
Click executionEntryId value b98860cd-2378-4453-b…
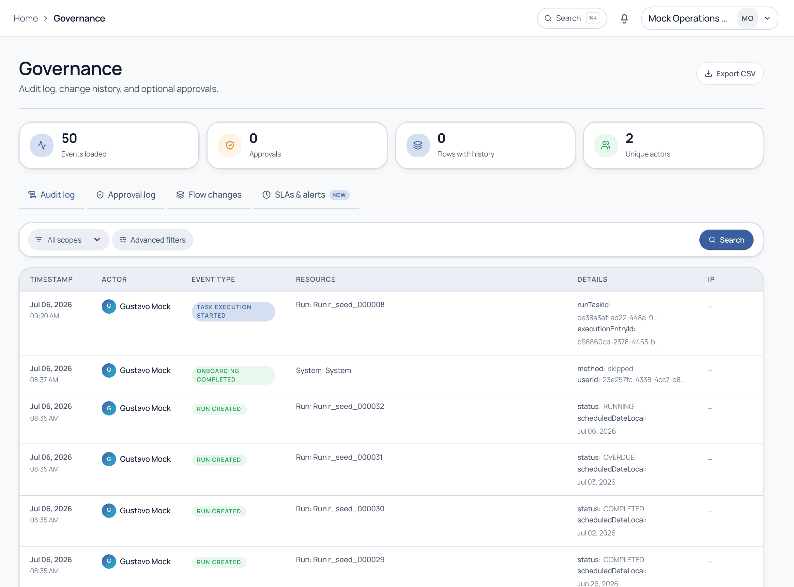618,342
